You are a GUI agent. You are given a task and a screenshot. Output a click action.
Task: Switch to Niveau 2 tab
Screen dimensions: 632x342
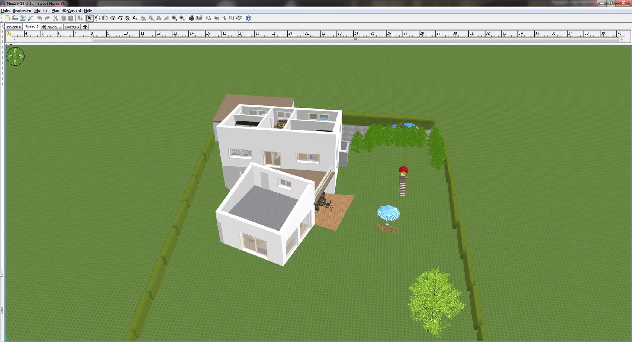coord(52,27)
